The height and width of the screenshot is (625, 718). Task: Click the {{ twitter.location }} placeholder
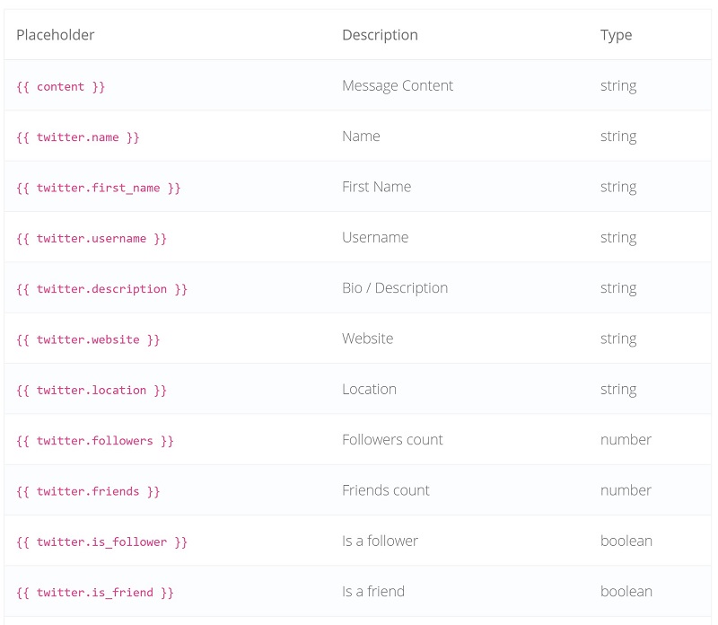point(92,390)
